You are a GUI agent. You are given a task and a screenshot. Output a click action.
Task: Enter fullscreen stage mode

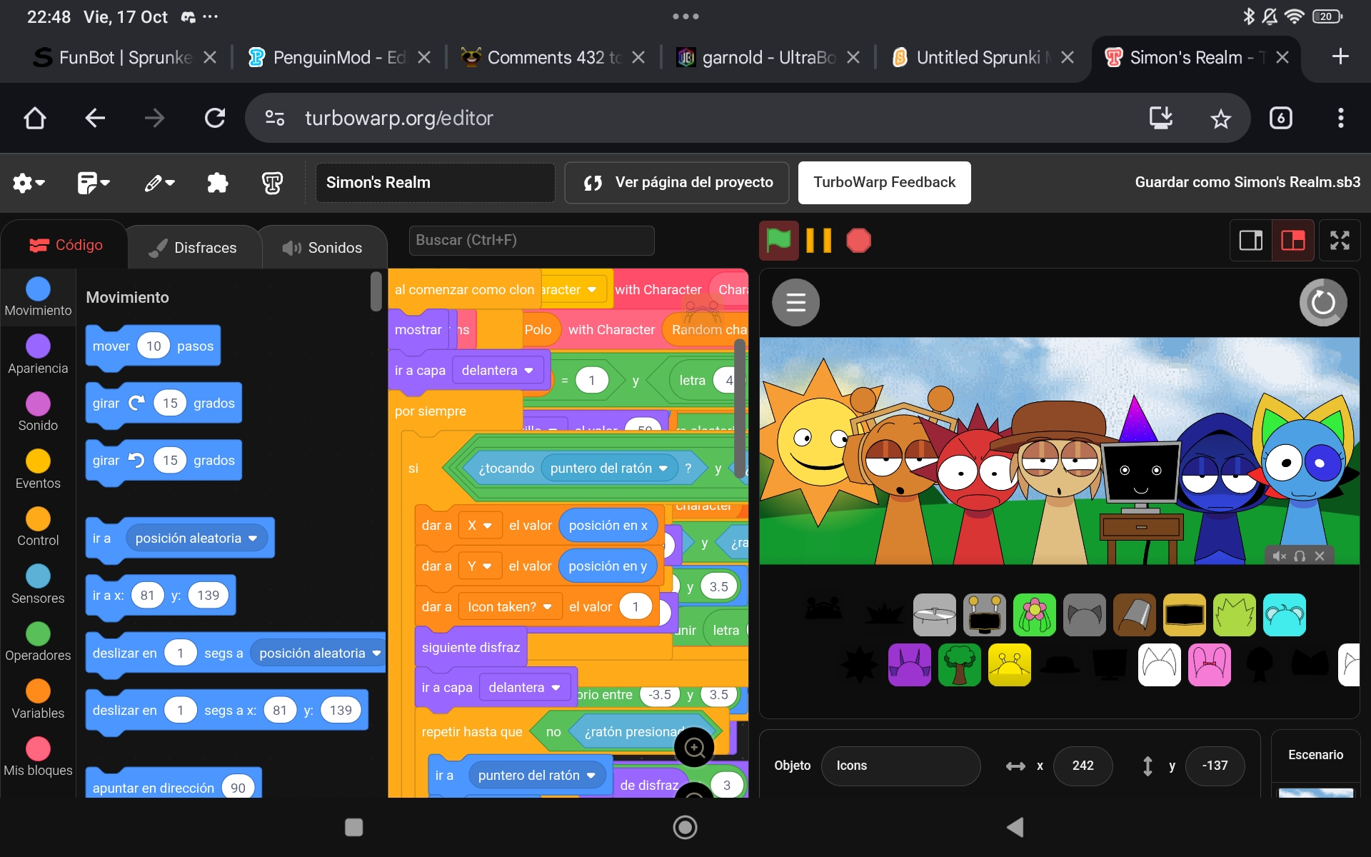coord(1340,241)
